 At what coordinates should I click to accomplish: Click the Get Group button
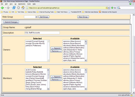tap(44, 17)
